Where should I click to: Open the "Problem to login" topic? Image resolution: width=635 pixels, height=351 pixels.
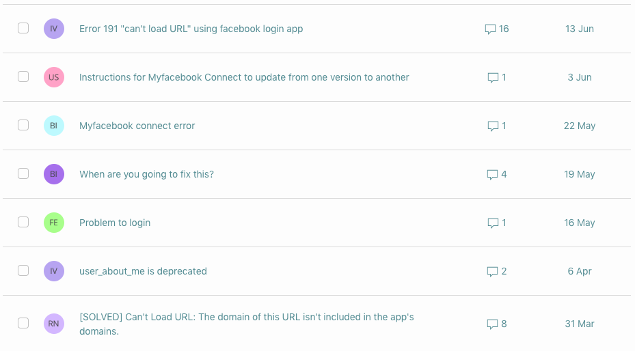[115, 223]
